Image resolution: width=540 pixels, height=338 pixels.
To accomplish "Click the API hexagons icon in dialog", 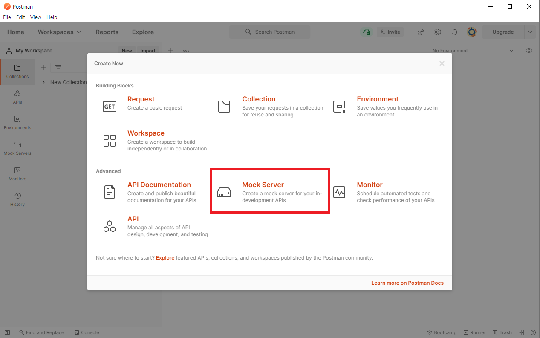I will (110, 226).
